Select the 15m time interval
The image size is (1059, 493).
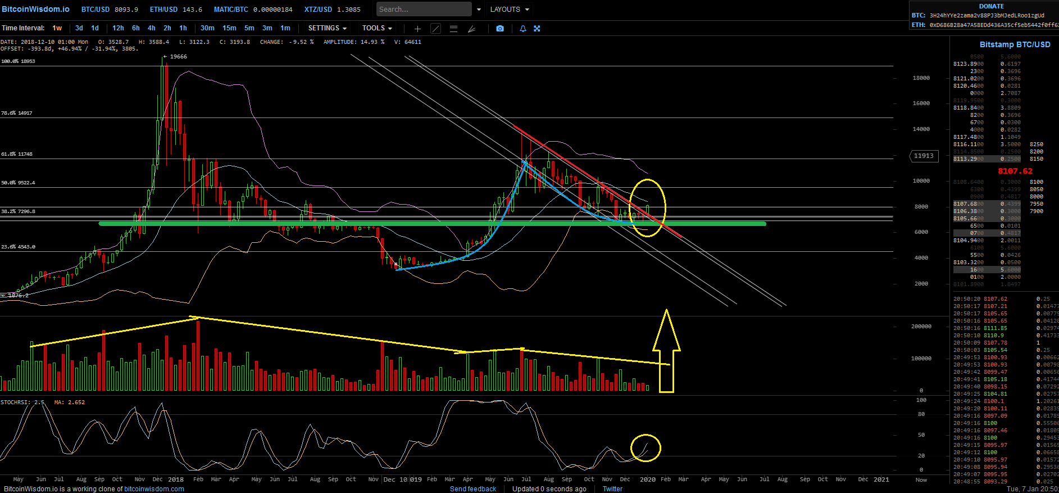tap(229, 28)
